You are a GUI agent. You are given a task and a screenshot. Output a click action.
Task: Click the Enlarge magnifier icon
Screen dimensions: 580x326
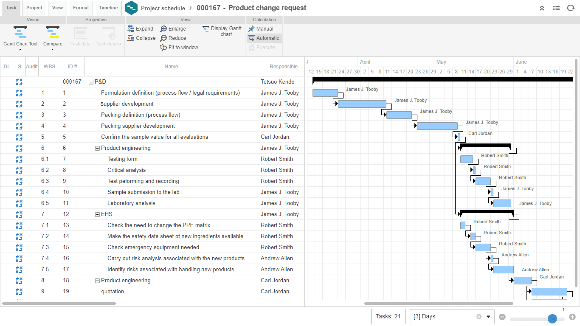point(163,28)
